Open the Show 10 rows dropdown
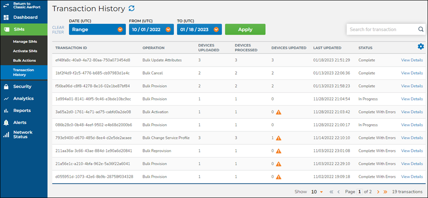Screen dimensions: 428x198 pyautogui.click(x=317, y=192)
